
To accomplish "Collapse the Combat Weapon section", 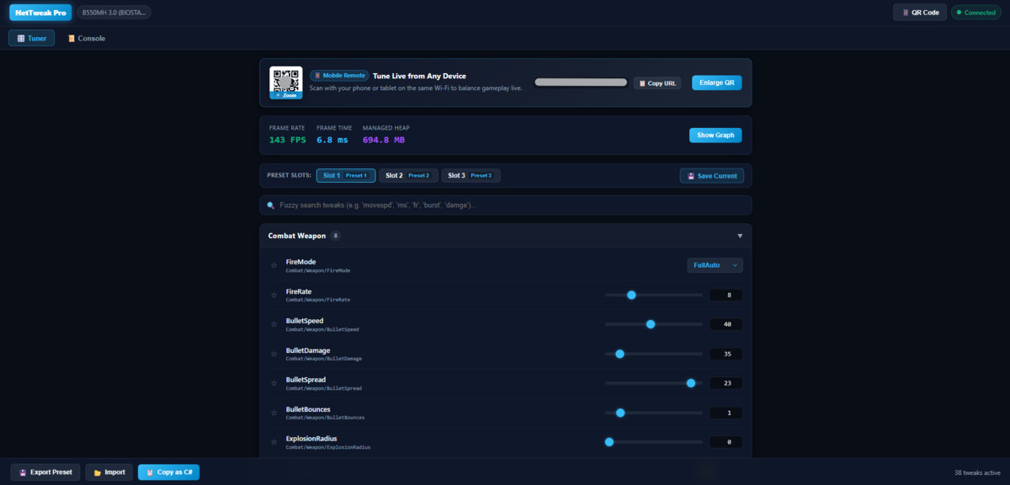I will point(740,236).
